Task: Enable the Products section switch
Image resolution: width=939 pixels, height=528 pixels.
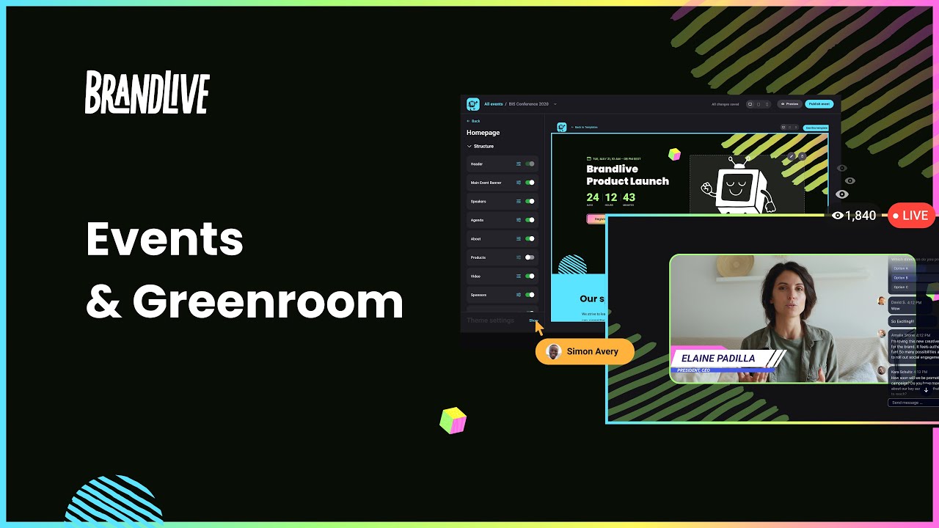Action: (x=530, y=257)
